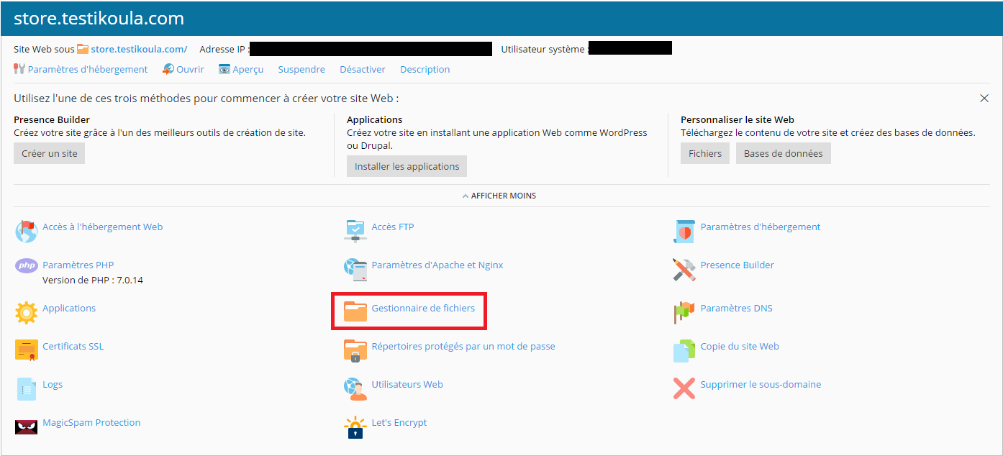Viewport: 1003px width, 456px height.
Task: Dismiss the three methods banner
Action: 984,98
